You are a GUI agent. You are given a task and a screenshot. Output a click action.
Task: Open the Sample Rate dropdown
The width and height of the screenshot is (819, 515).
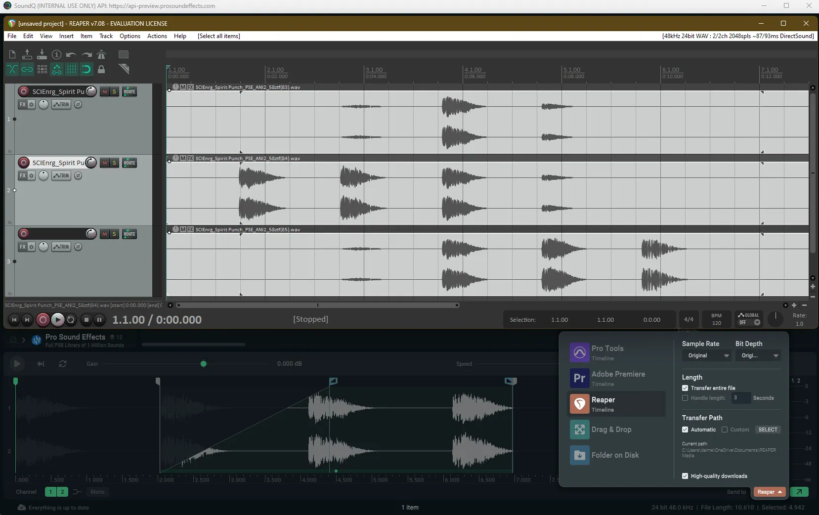point(707,355)
